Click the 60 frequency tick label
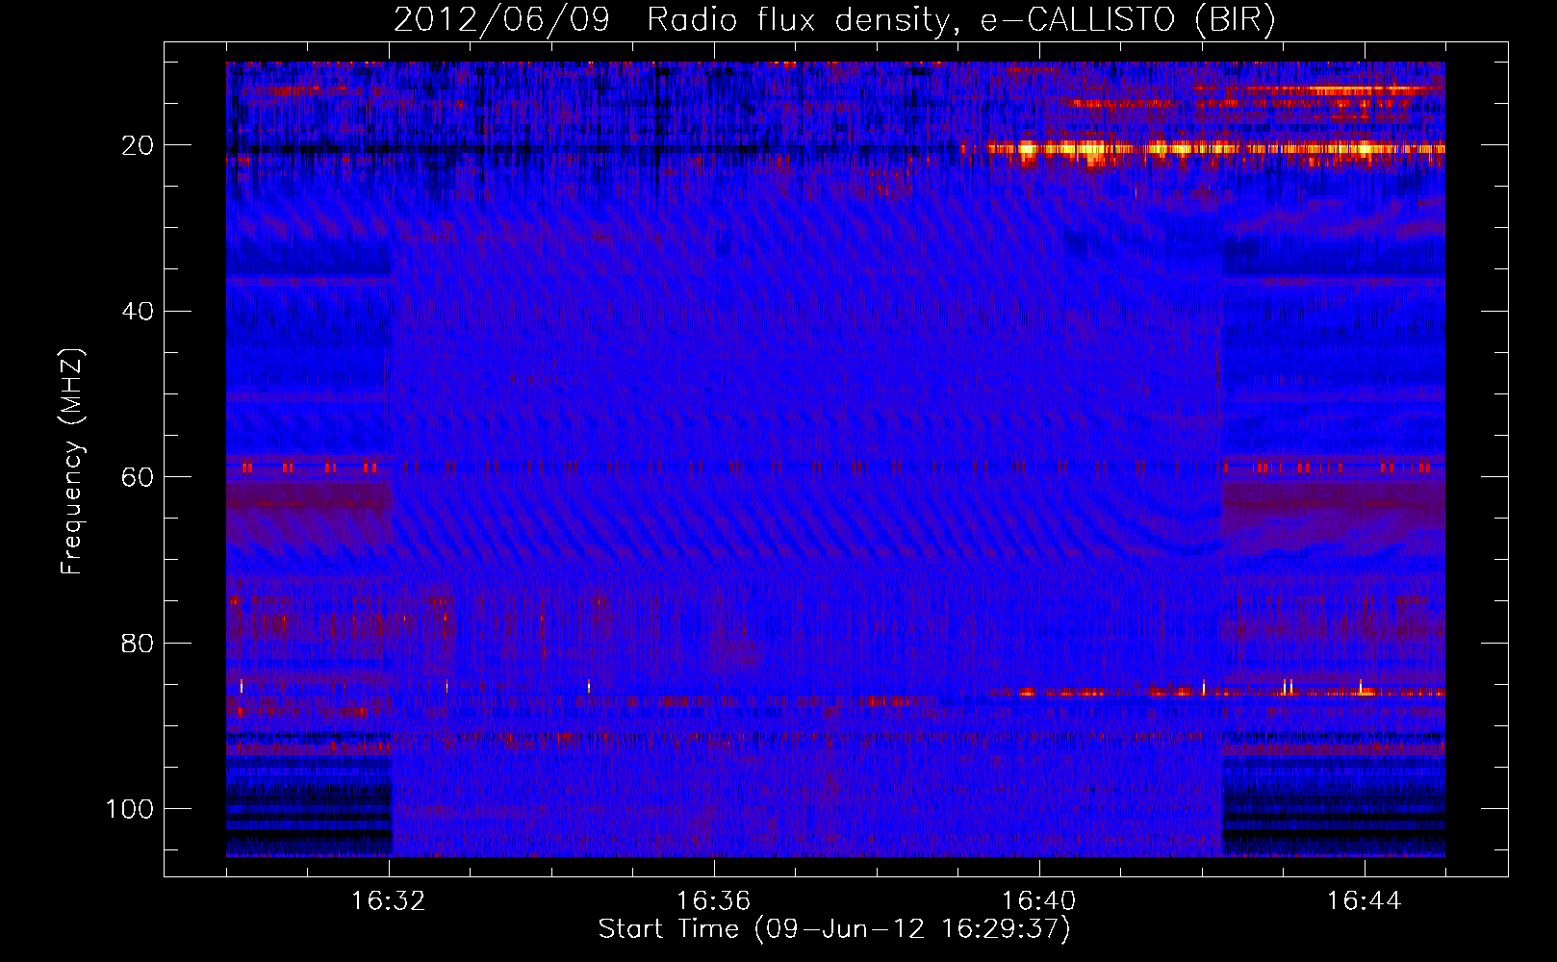Screen dimensions: 1557x962 pos(138,477)
